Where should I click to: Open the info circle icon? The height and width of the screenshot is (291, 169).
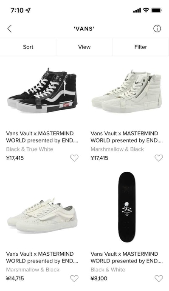[x=157, y=29]
